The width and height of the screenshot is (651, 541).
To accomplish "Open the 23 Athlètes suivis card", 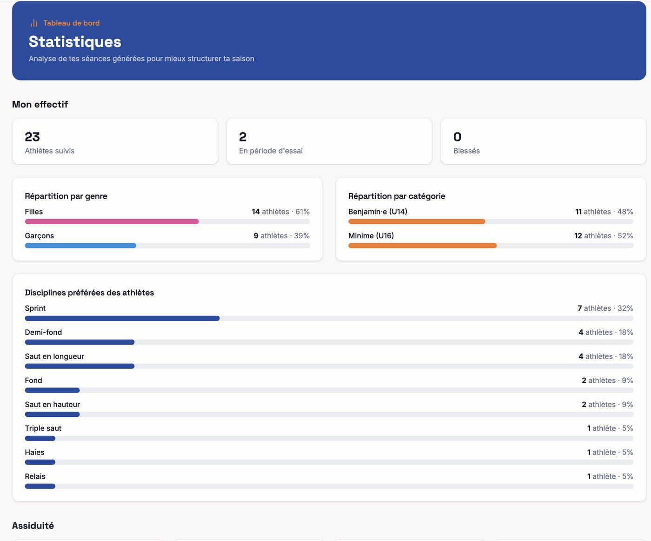I will [115, 141].
